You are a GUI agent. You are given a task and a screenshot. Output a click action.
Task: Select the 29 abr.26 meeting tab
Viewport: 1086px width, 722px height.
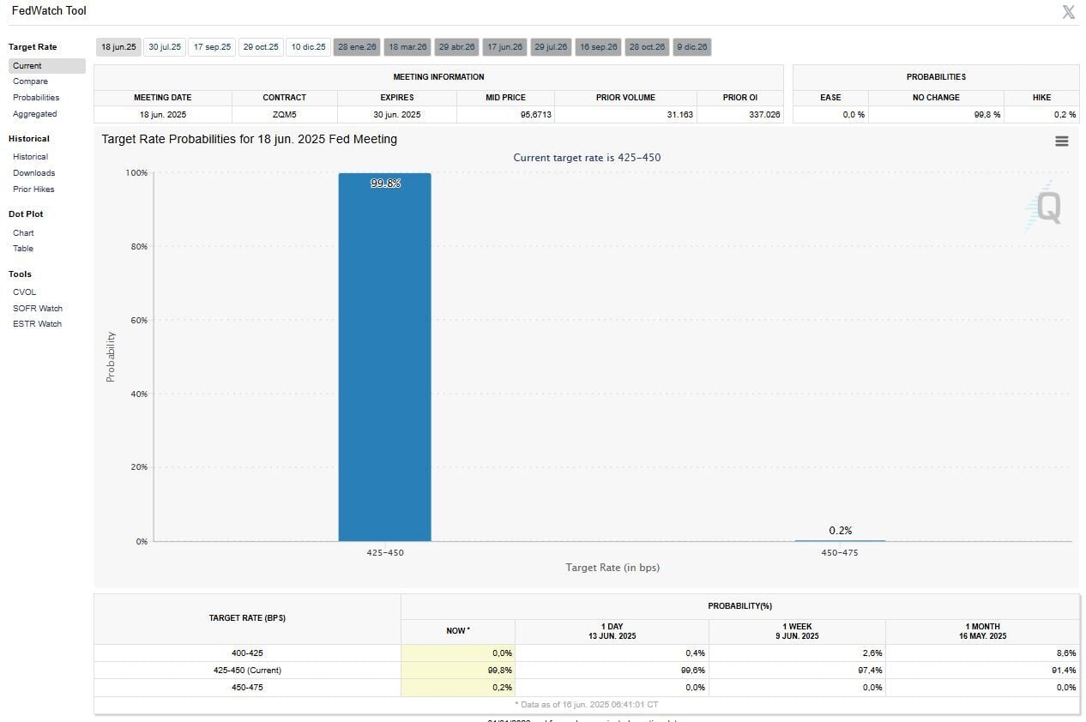coord(456,47)
